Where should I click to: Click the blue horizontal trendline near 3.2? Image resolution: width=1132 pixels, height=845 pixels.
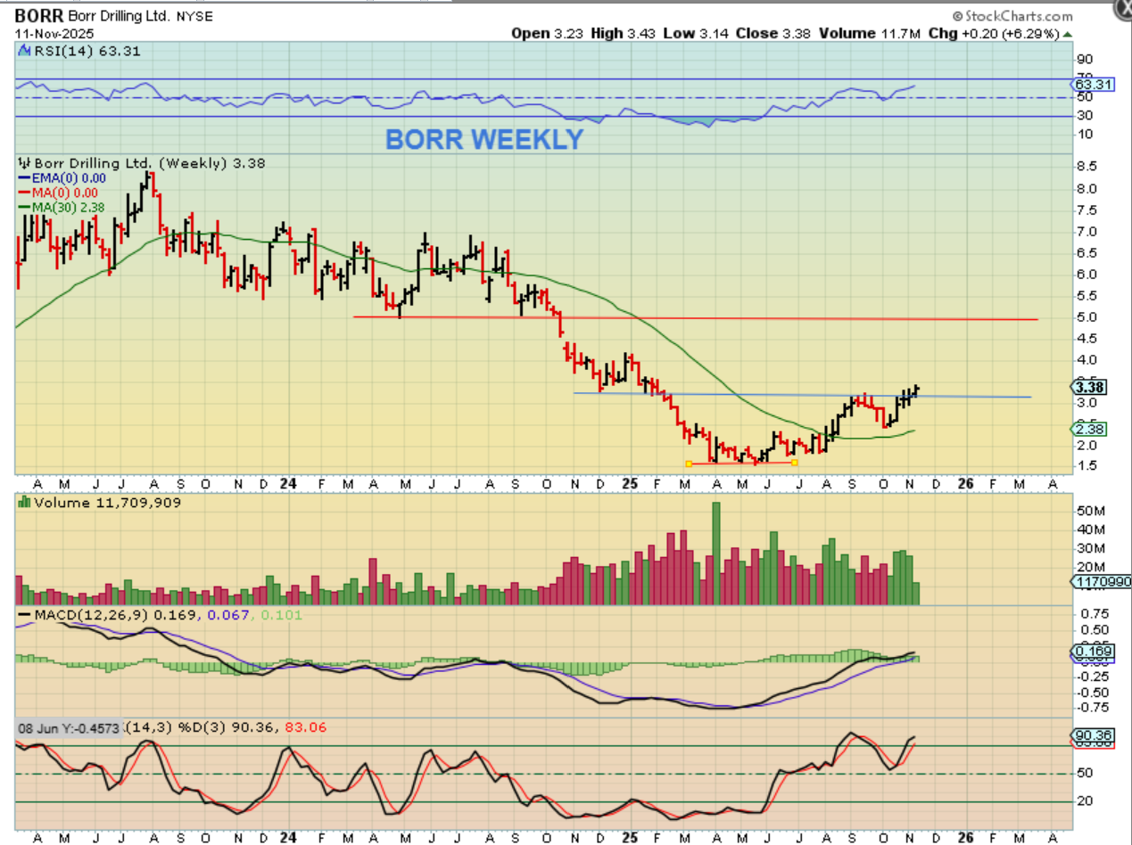click(802, 395)
